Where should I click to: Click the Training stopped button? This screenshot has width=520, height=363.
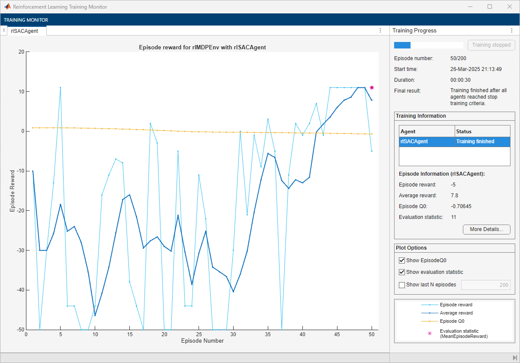pyautogui.click(x=491, y=45)
